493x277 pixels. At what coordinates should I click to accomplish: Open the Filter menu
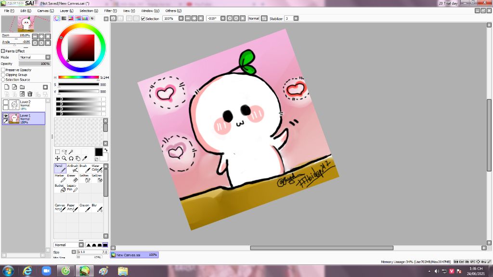pyautogui.click(x=110, y=11)
